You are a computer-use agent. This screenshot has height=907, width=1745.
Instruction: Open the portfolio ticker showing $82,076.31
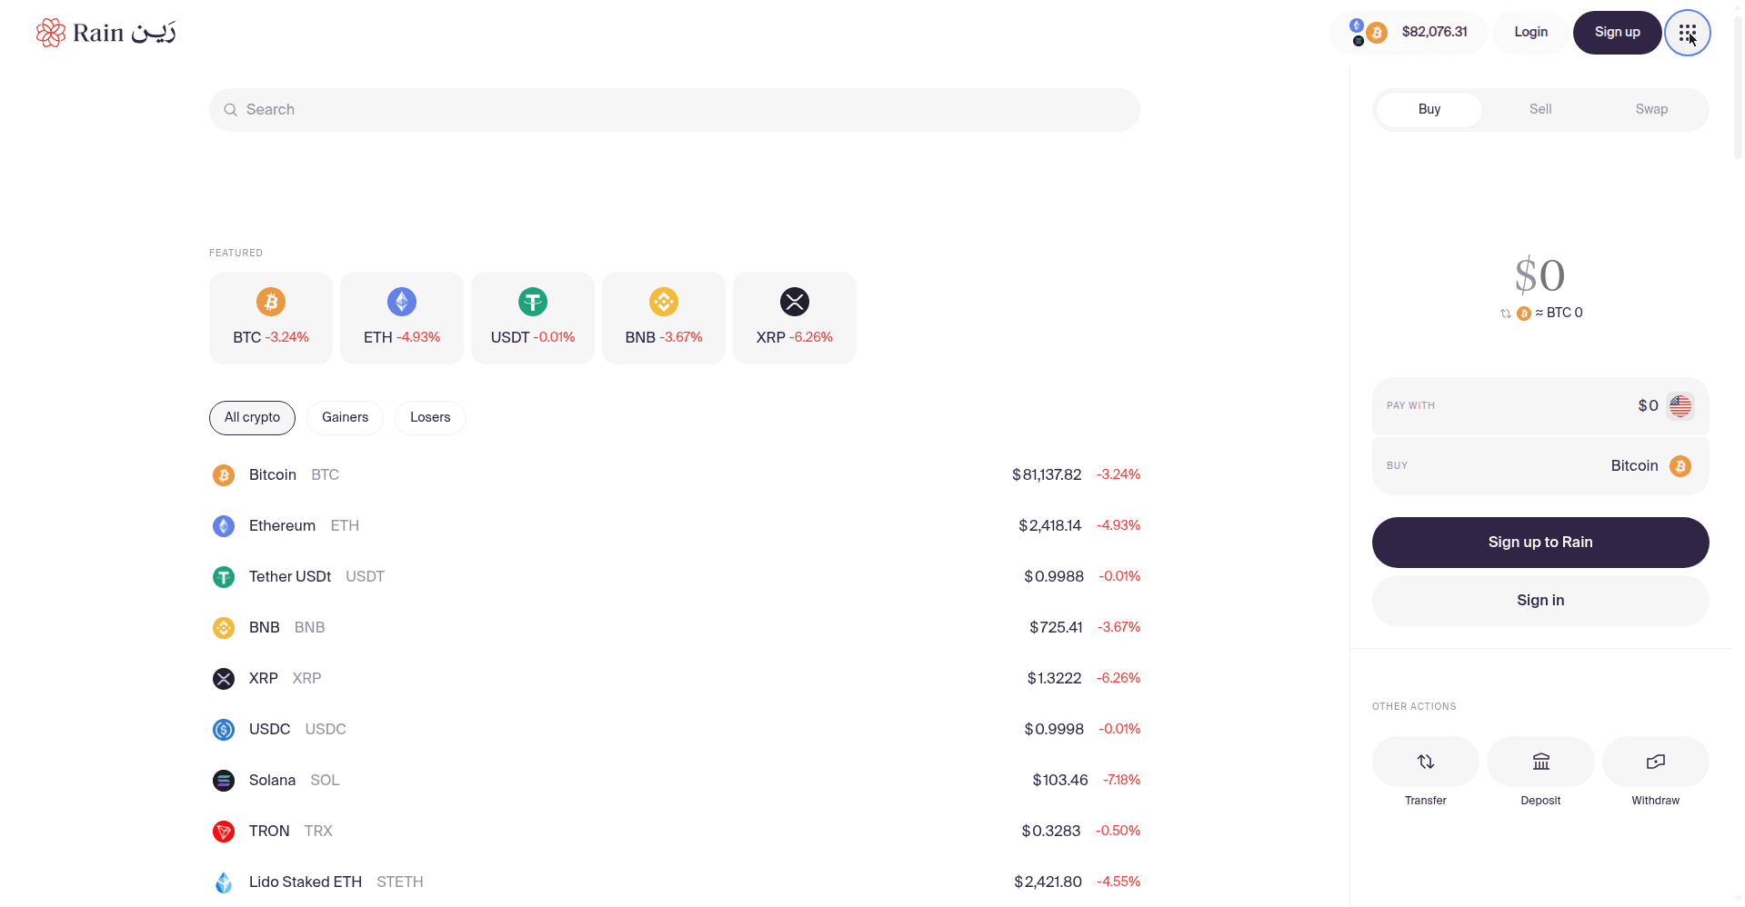click(x=1409, y=33)
